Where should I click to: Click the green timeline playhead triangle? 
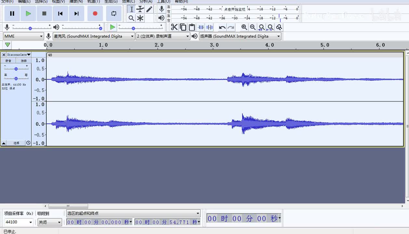[7, 45]
